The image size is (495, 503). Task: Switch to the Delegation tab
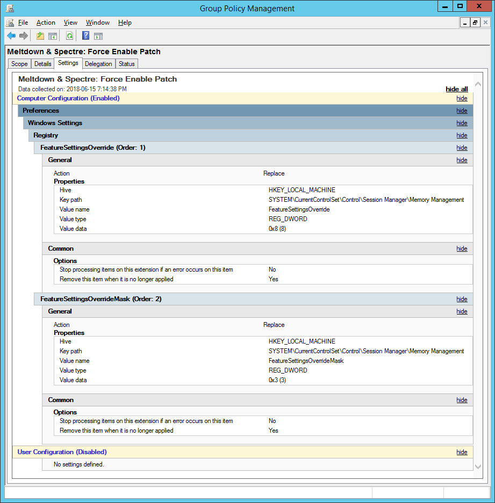[x=98, y=64]
